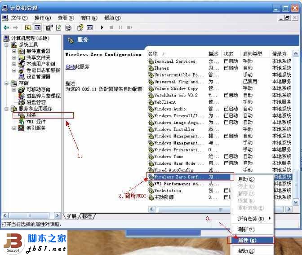302x255 pixels.
Task: Click the Indexing Service (索引服务) icon
Action: [x=22, y=128]
